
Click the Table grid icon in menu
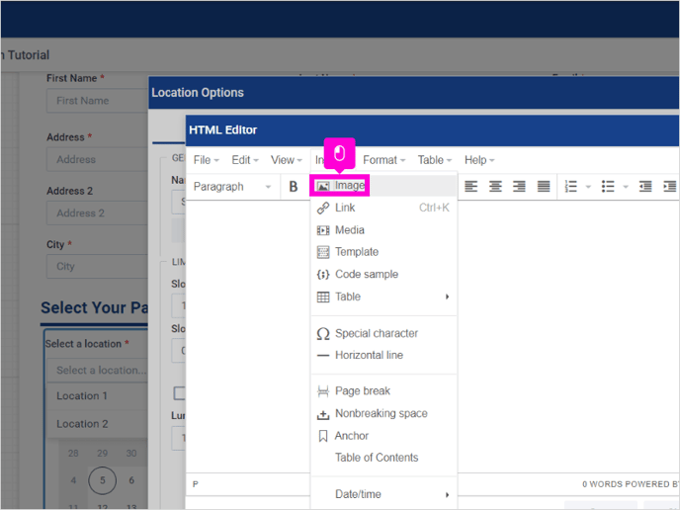pos(323,297)
